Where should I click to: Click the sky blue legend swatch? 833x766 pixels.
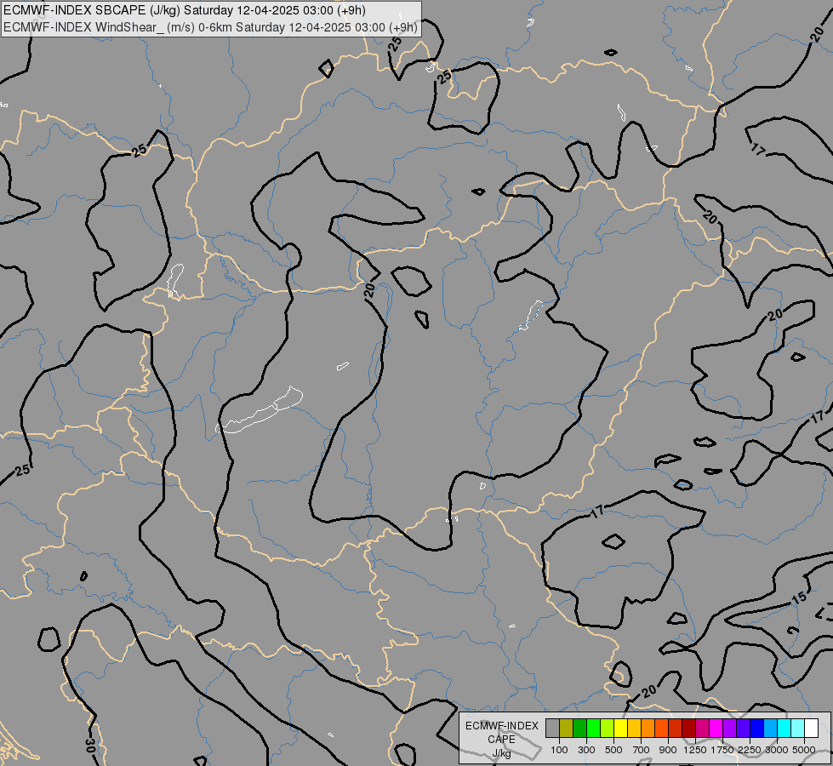(x=770, y=729)
